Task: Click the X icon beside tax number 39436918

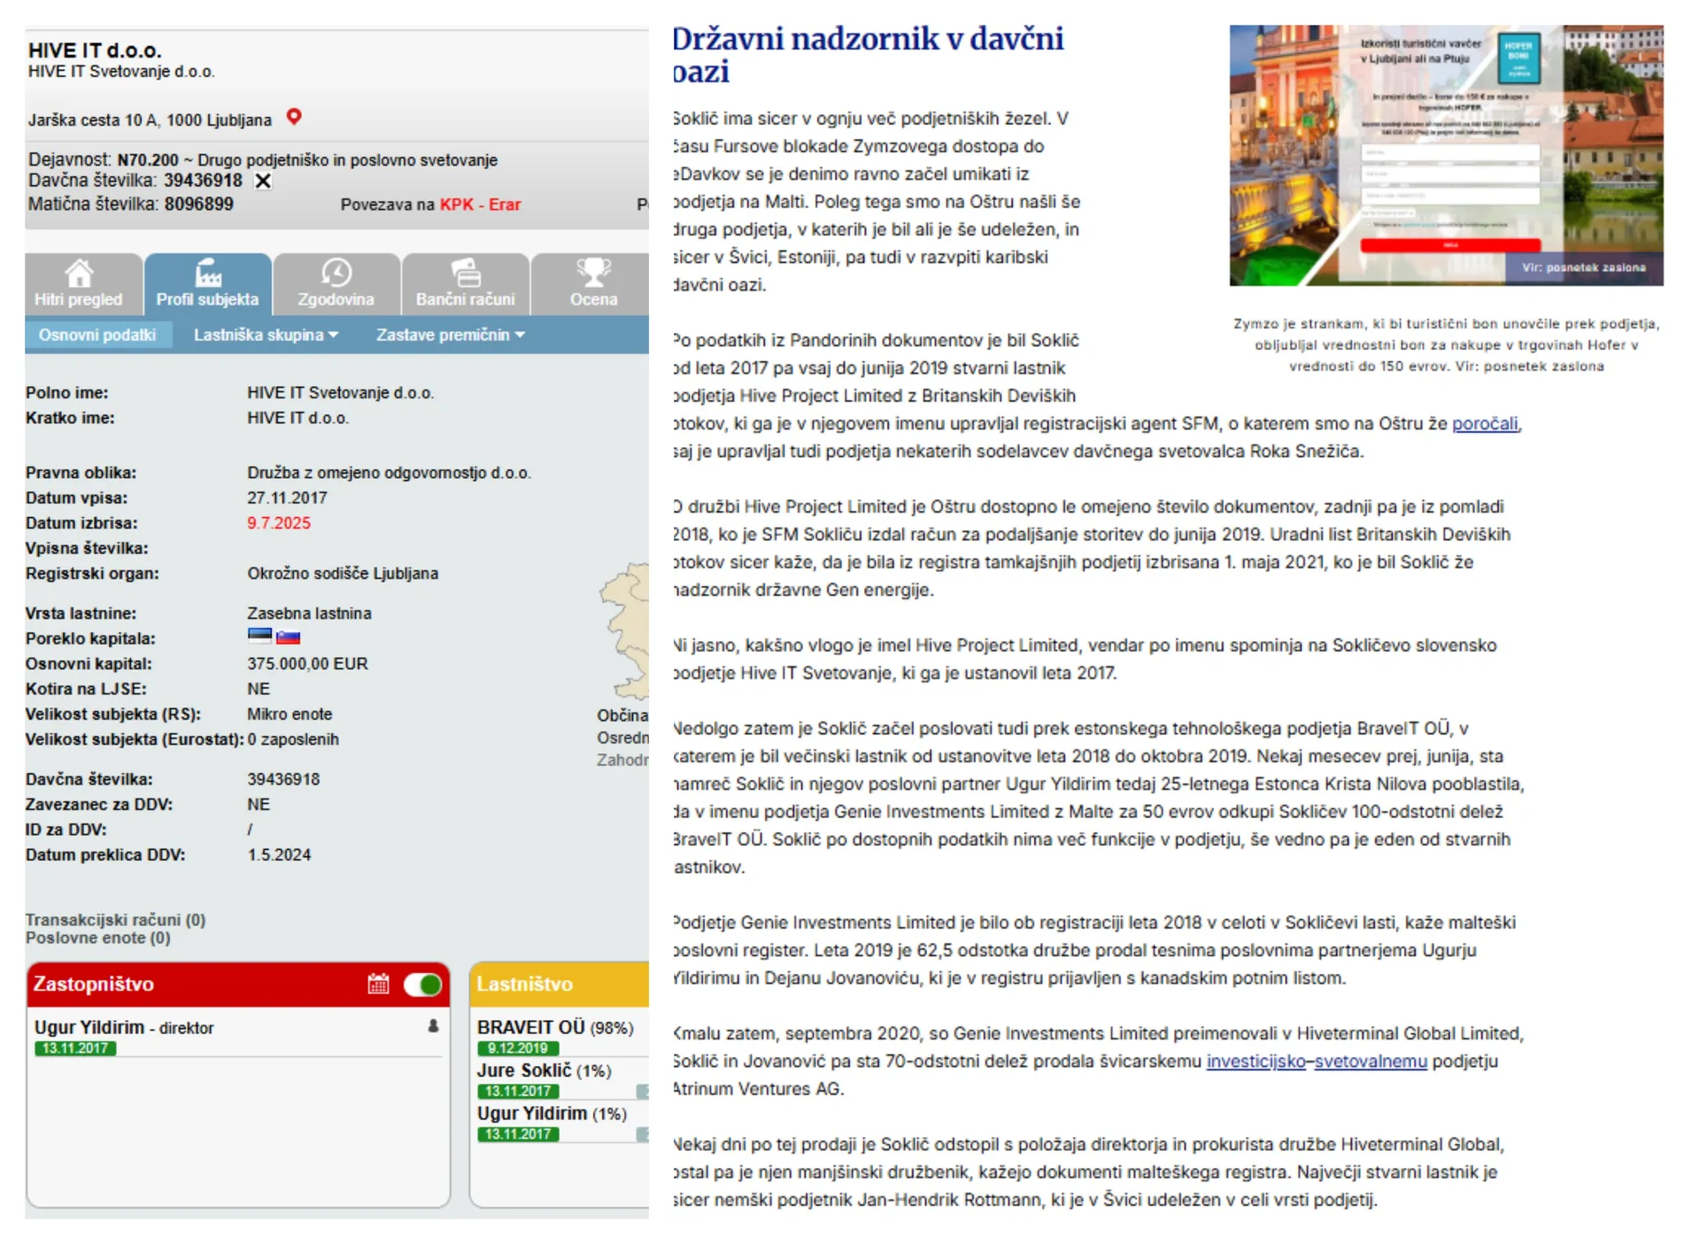Action: [x=263, y=181]
